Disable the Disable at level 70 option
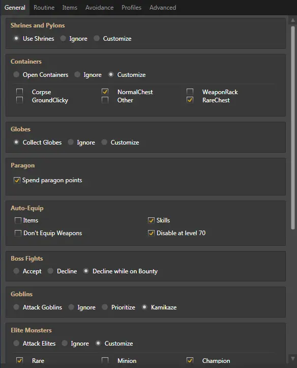Viewport: 297px width, 368px height. pyautogui.click(x=151, y=233)
